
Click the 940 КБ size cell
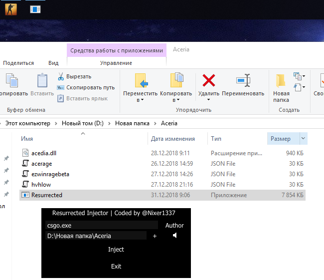(295, 153)
